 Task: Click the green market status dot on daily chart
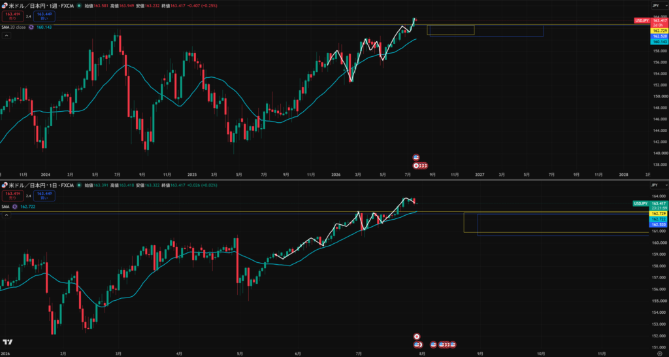(79, 185)
